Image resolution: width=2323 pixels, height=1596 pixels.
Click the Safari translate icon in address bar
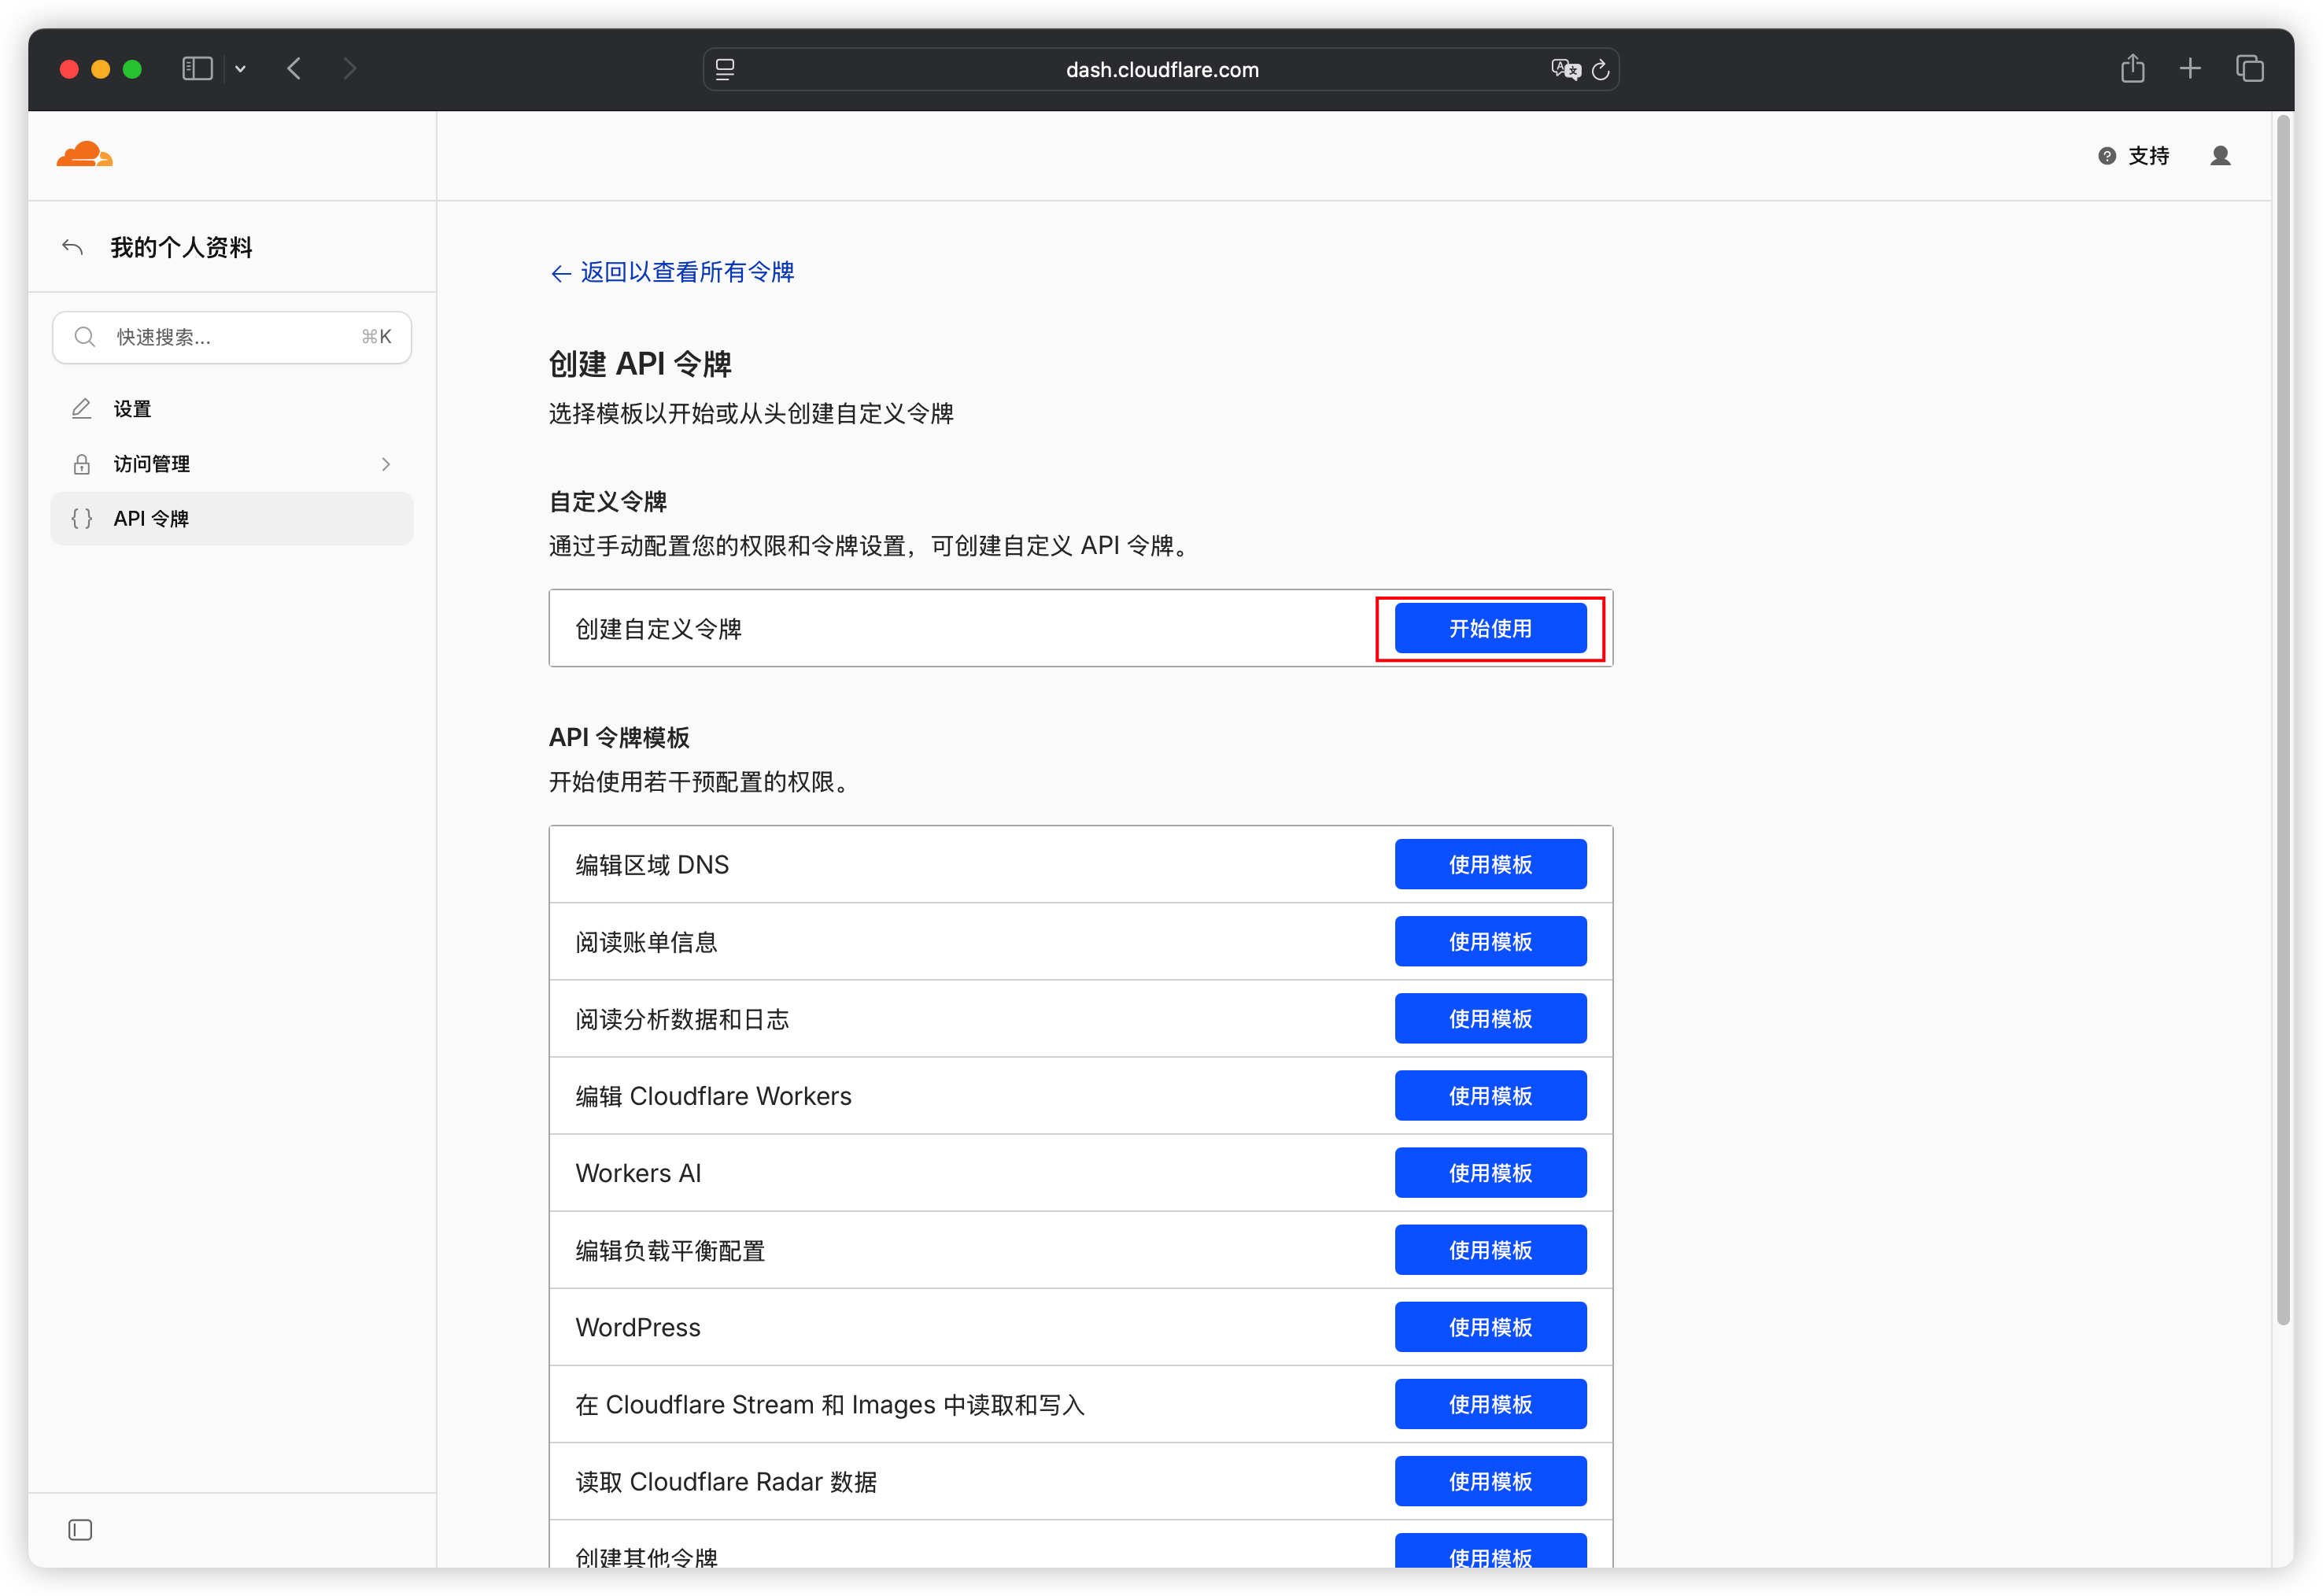(1564, 69)
